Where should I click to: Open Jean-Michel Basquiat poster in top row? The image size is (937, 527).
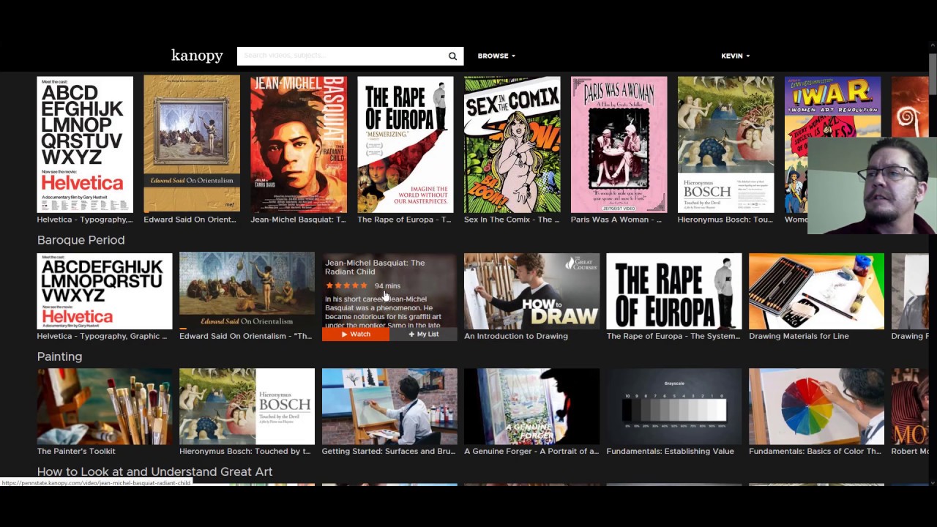pos(299,144)
